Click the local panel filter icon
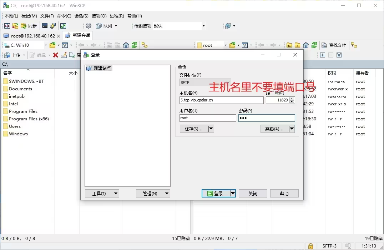The height and width of the screenshot is (250, 384). click(65, 45)
